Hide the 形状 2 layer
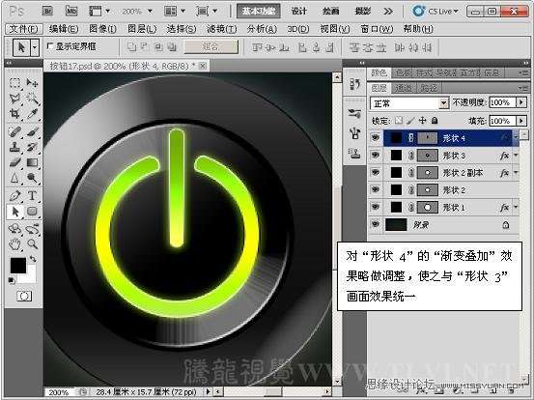 tap(376, 189)
